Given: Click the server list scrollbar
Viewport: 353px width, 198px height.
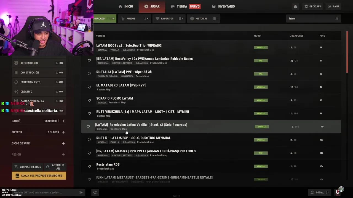Looking at the screenshot, I should point(347,52).
